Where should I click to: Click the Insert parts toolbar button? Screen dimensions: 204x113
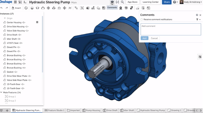16,8
